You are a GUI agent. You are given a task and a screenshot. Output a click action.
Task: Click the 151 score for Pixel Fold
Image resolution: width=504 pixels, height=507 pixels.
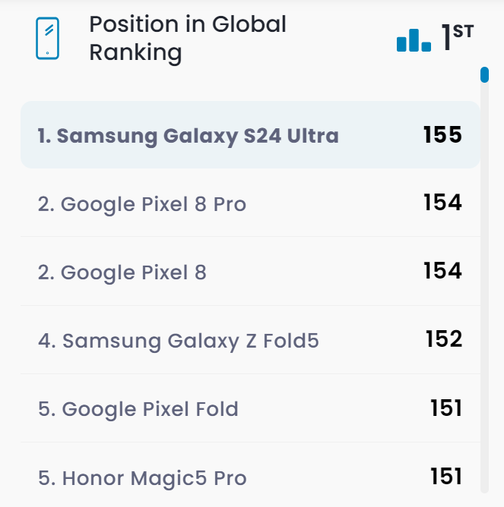446,408
